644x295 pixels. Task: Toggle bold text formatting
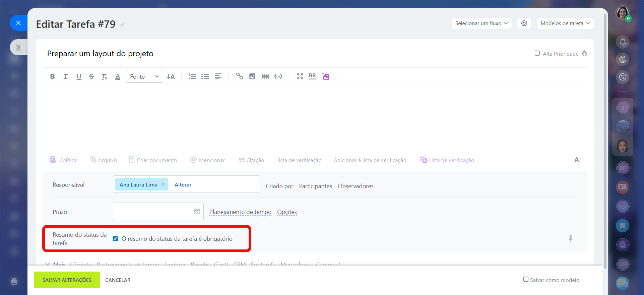pyautogui.click(x=52, y=76)
